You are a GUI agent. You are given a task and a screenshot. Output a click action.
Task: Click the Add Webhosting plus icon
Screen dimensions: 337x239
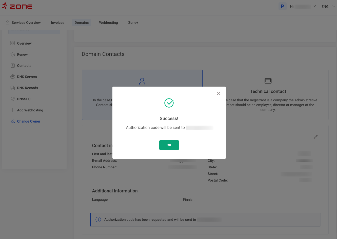click(x=13, y=110)
